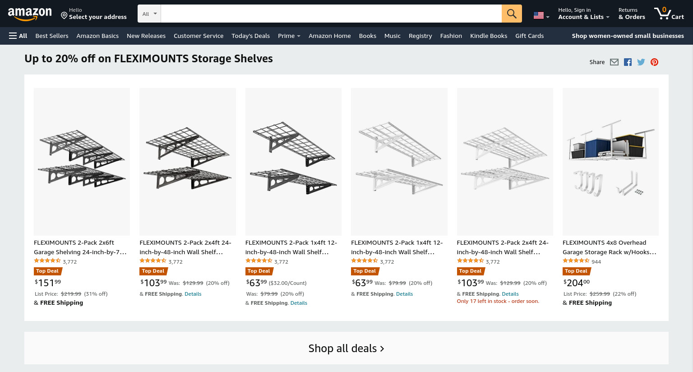Open Music nav item
Image resolution: width=693 pixels, height=372 pixels.
click(393, 36)
